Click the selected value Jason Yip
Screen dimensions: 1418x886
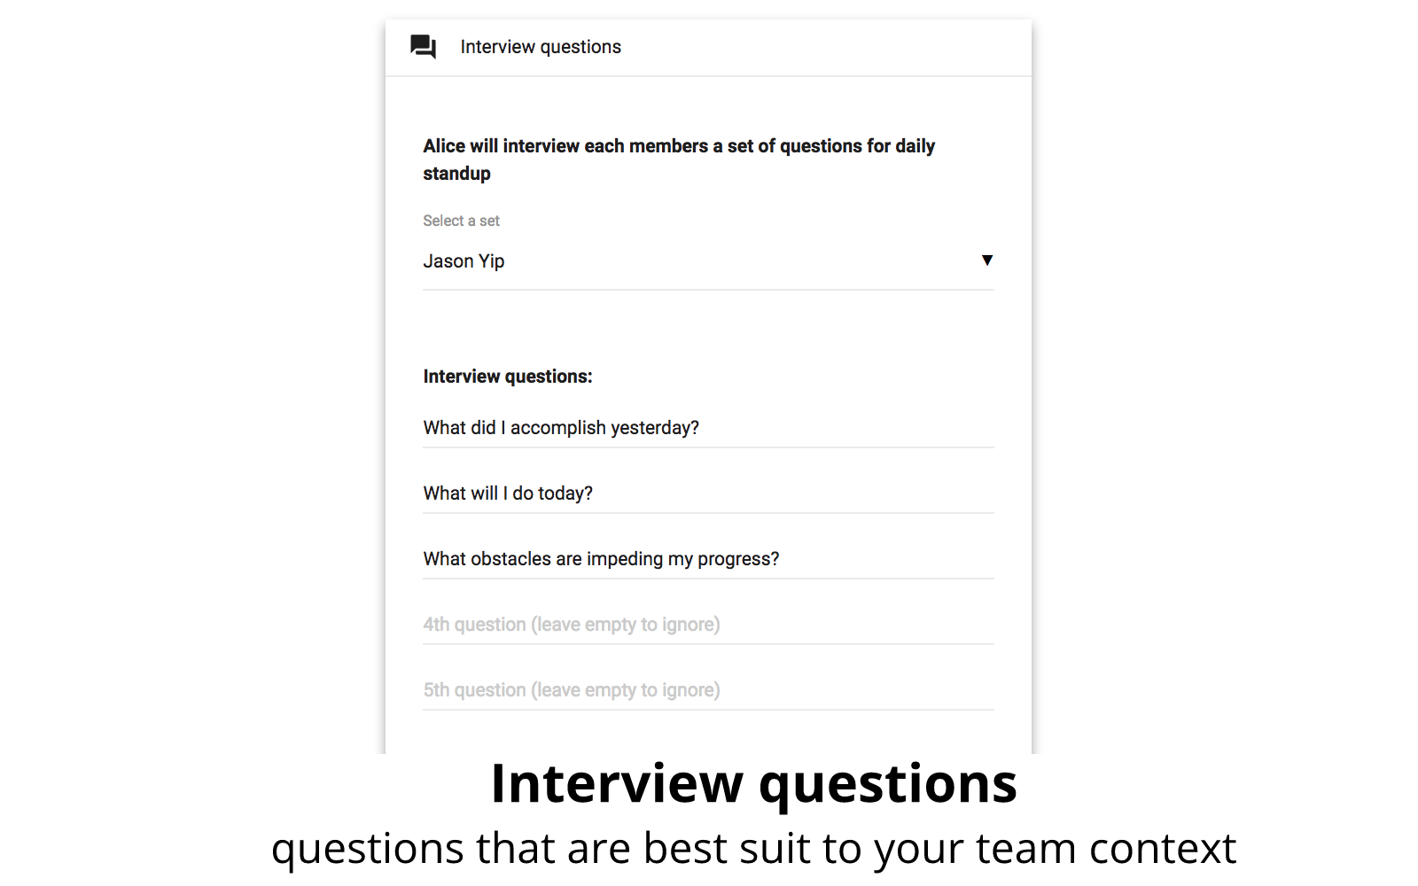click(464, 261)
